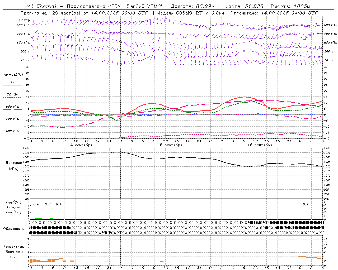
Task: Click the elevation value Высота: 1005м
Action: [x=290, y=6]
